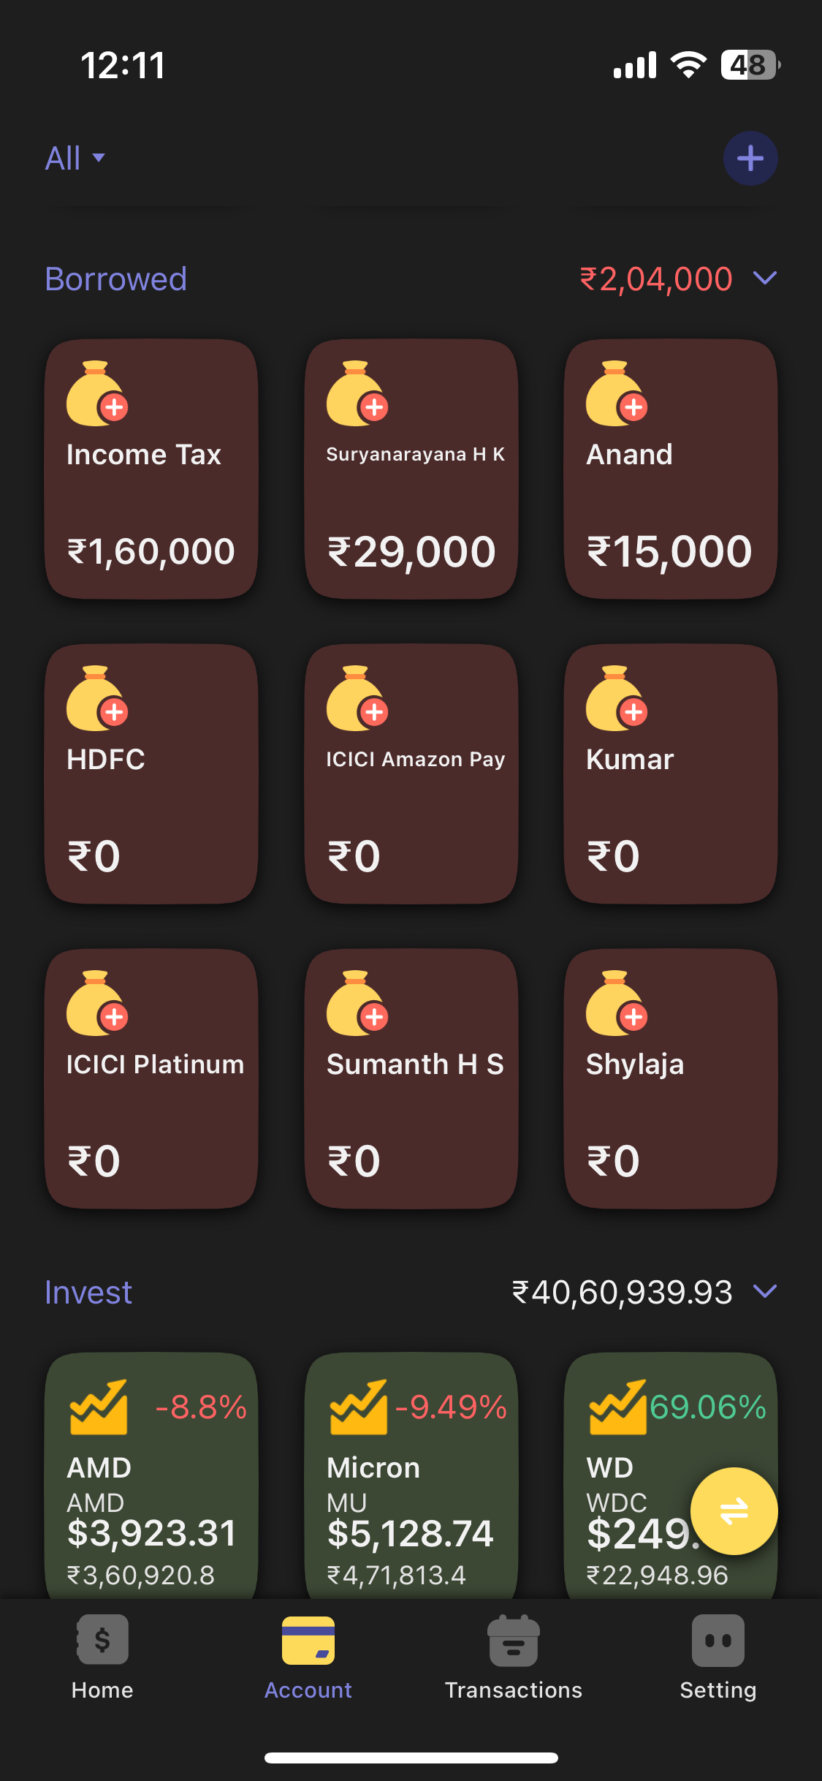Open the Suryanarayana H K account card
Screen dimensions: 822x1781
[411, 469]
